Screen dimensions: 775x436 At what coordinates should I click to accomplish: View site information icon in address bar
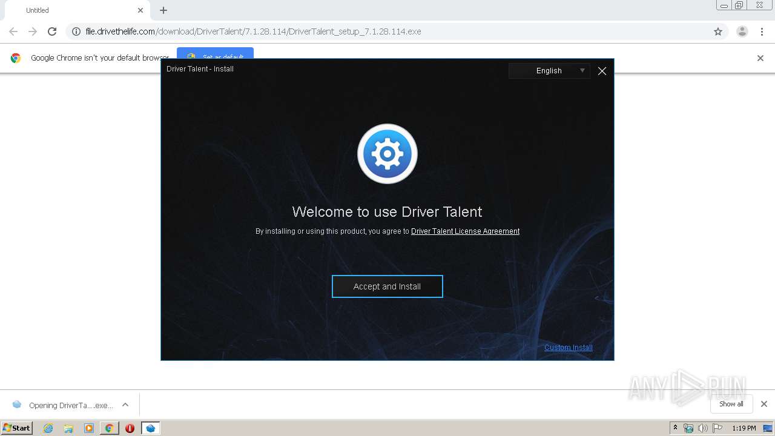(x=76, y=31)
